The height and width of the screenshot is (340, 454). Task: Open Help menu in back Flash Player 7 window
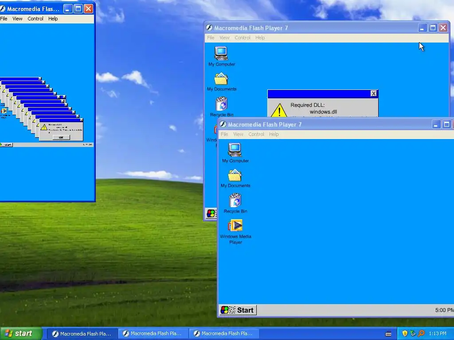click(x=260, y=38)
